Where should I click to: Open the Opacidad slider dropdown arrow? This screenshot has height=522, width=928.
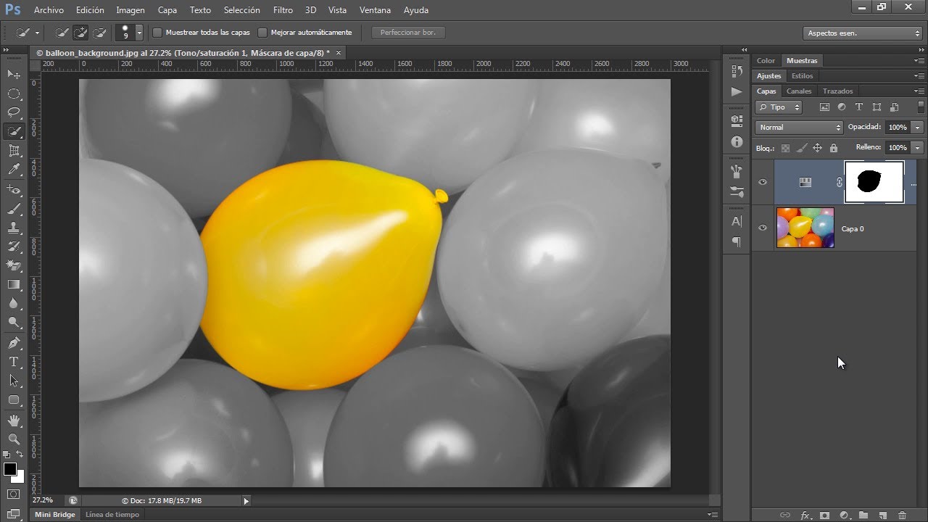[918, 128]
